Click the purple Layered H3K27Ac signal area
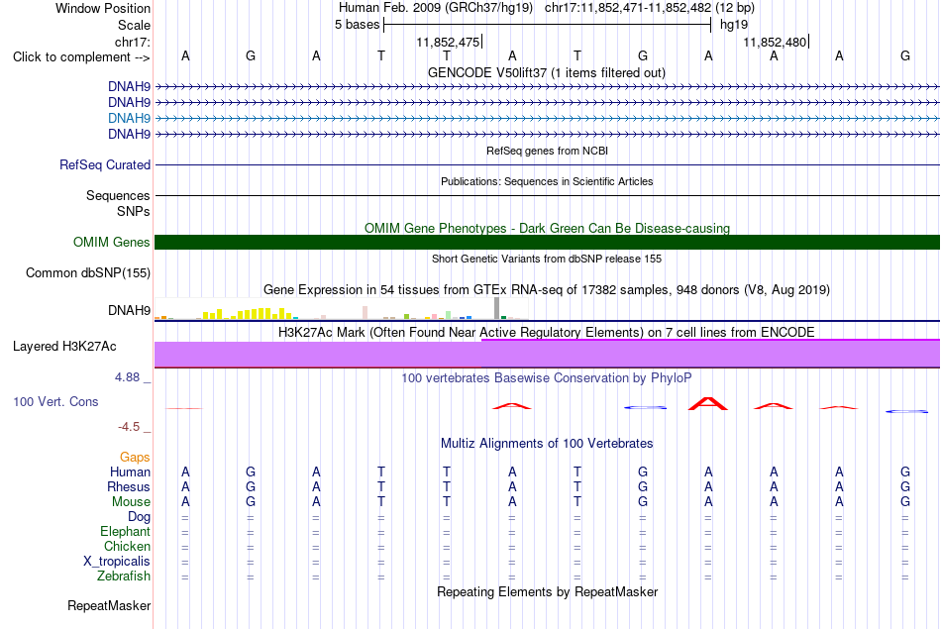This screenshot has width=941, height=629. (547, 354)
